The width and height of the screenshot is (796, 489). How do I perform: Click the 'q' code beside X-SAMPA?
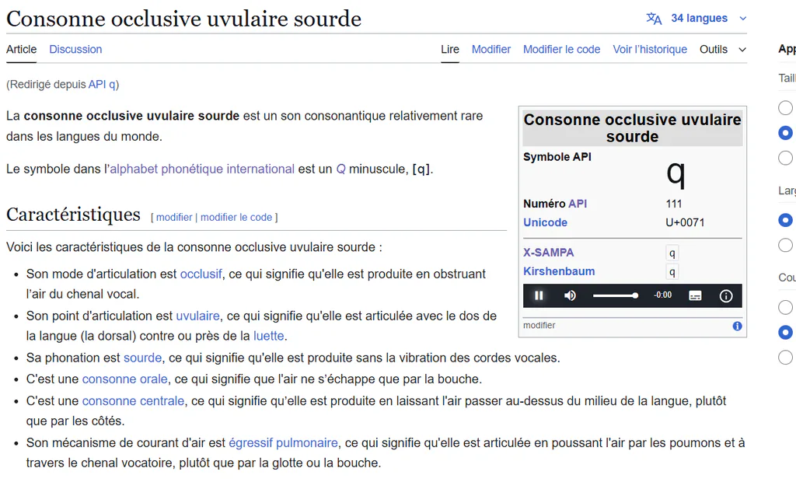point(672,253)
